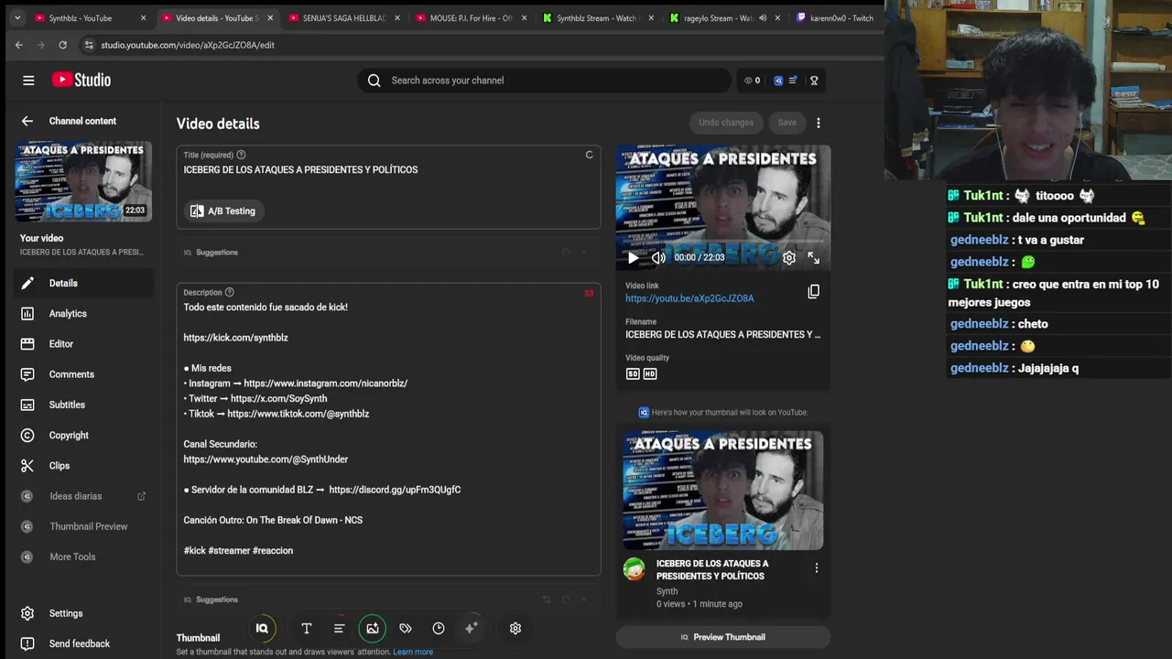The height and width of the screenshot is (659, 1172).
Task: Switch to MOUSE: P.I. For Hire tab
Action: coord(471,18)
